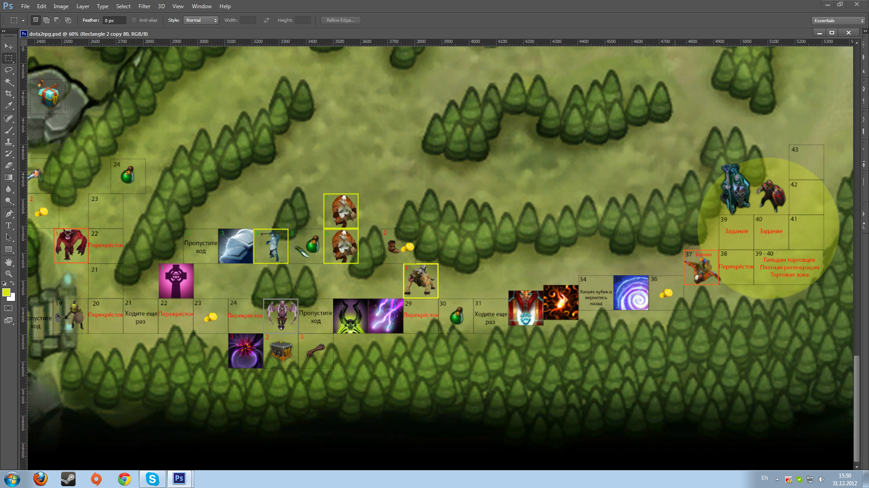The image size is (869, 488).
Task: Select the Lasso tool
Action: [8, 70]
